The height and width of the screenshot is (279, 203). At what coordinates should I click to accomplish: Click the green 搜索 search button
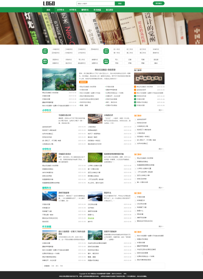[x=120, y=4]
